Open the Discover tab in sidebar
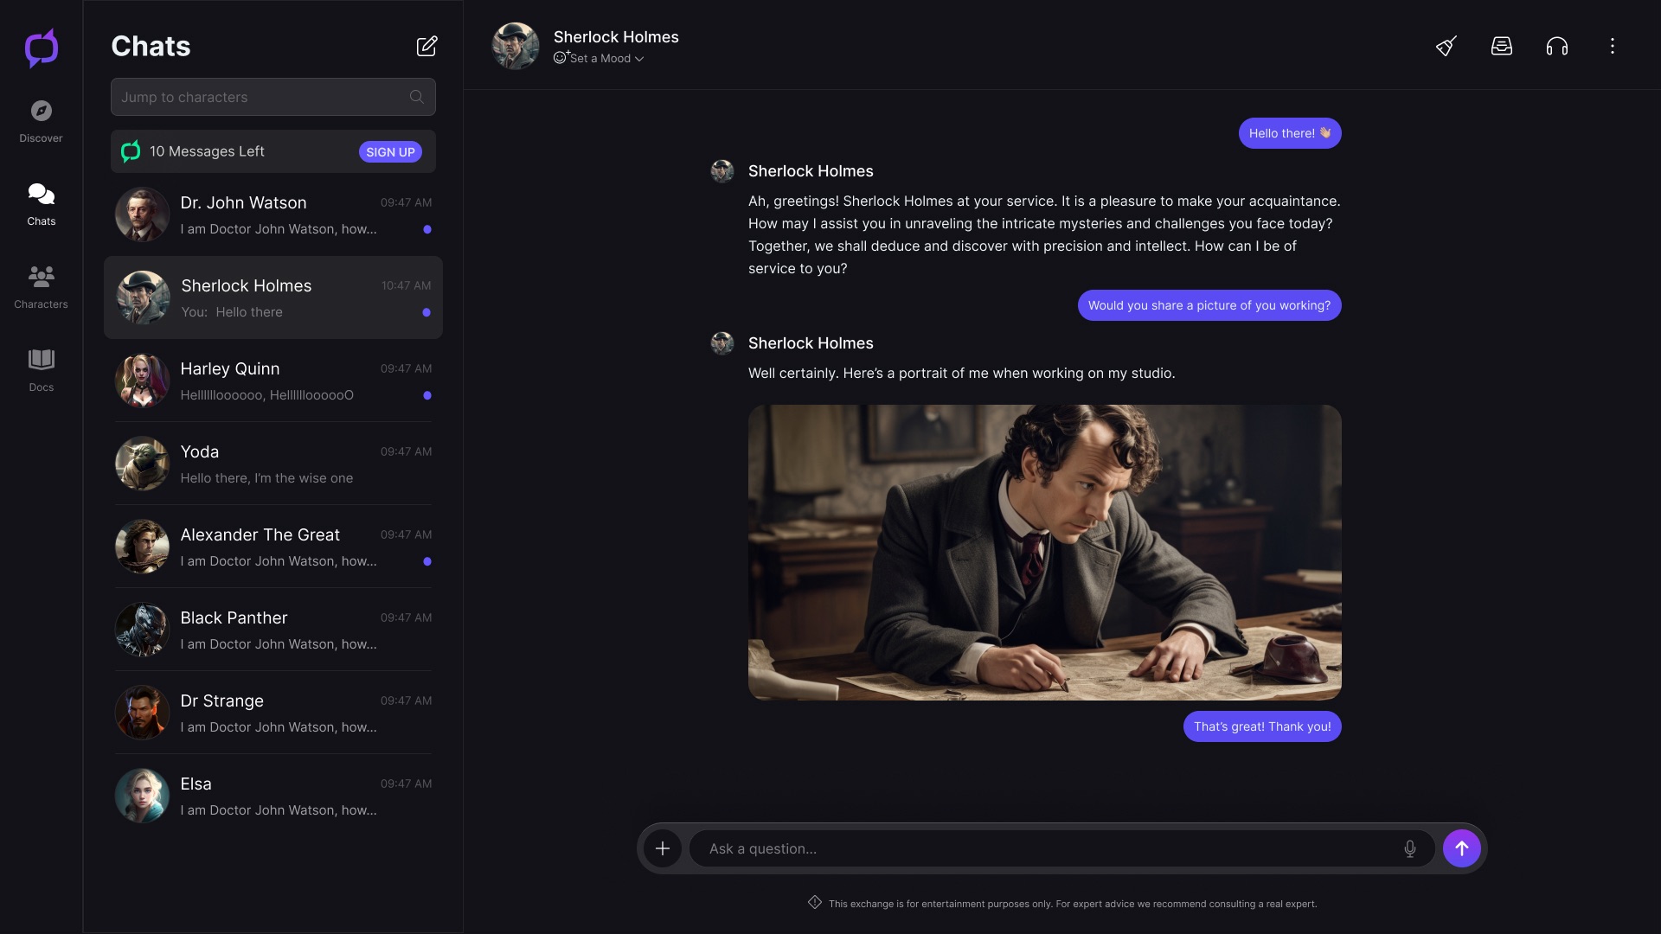The width and height of the screenshot is (1661, 934). tap(41, 121)
